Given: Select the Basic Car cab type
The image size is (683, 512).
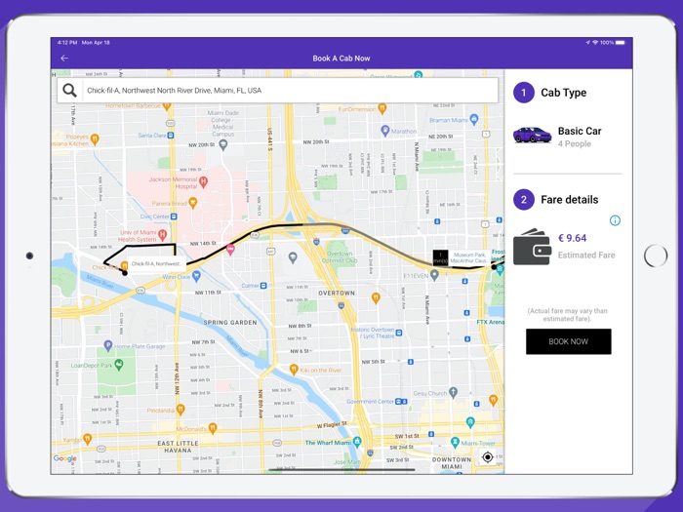Looking at the screenshot, I should coord(568,137).
